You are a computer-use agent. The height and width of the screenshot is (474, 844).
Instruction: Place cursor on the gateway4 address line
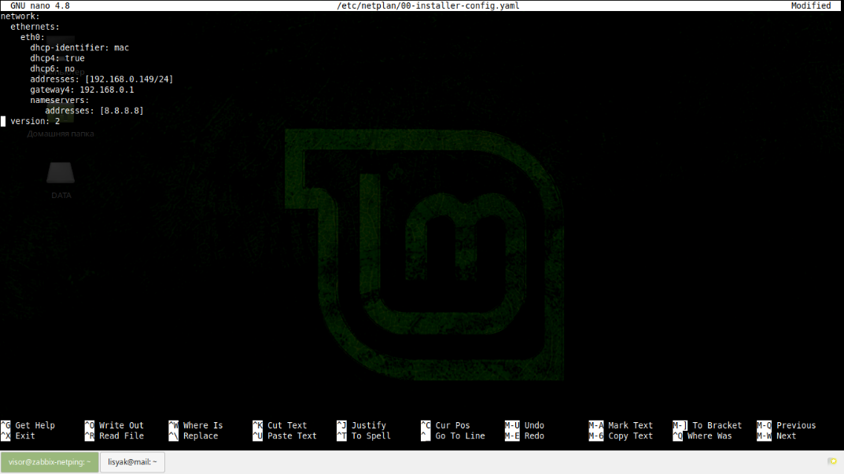[x=82, y=90]
